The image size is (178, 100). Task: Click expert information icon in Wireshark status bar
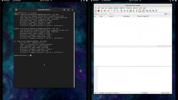(x=95, y=93)
